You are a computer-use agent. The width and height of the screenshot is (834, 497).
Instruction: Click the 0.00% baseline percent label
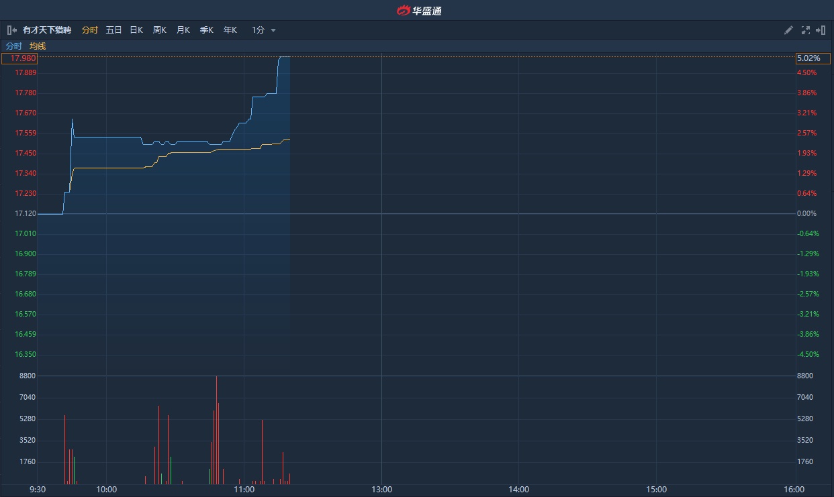(x=806, y=213)
